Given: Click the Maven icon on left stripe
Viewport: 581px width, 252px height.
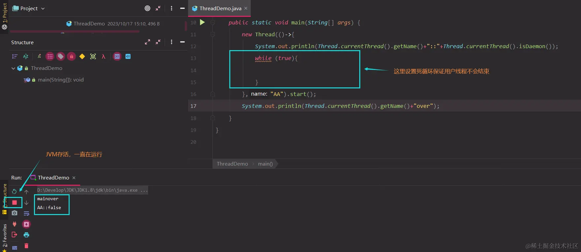Looking at the screenshot, I should coord(5,27).
